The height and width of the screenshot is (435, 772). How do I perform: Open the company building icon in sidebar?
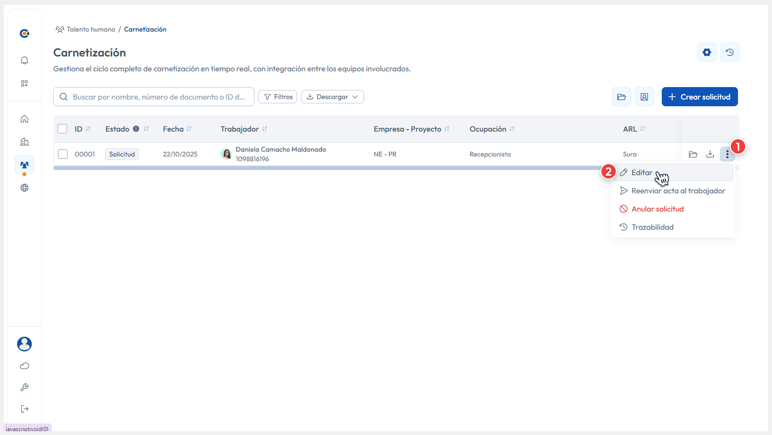pyautogui.click(x=24, y=142)
